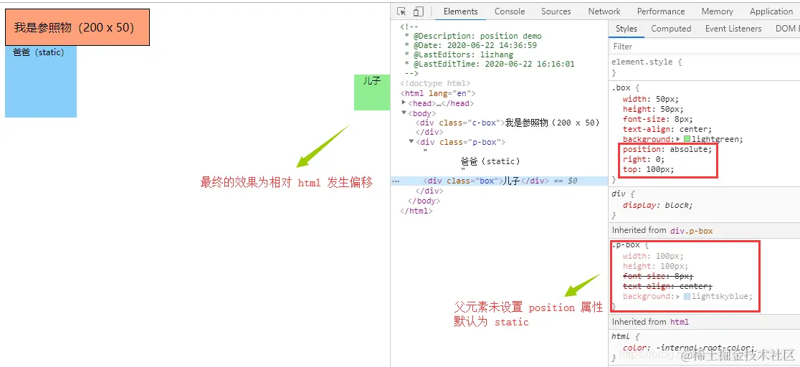Click the position: absolute declaration

667,150
